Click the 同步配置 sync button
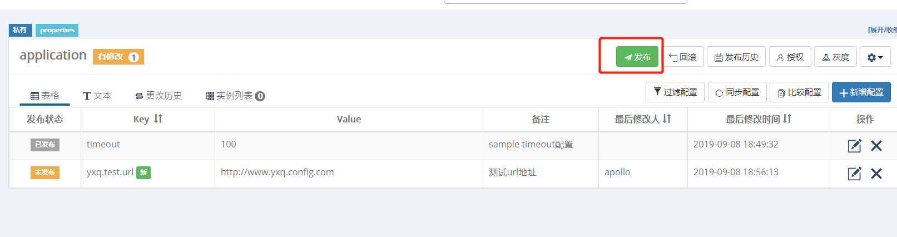Image resolution: width=897 pixels, height=237 pixels. [737, 92]
